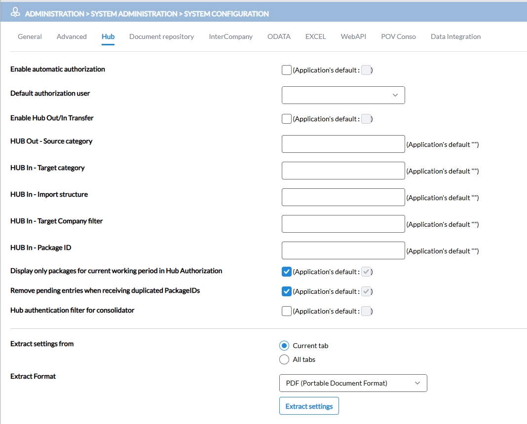Open Default authorization user dropdown

coord(343,95)
